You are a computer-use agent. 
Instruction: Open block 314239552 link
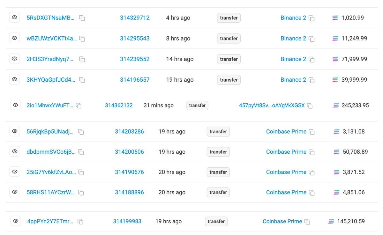pyautogui.click(x=135, y=59)
